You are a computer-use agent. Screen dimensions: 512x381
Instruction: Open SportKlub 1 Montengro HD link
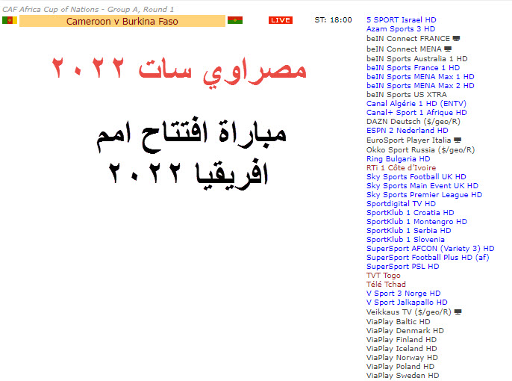[x=416, y=222]
